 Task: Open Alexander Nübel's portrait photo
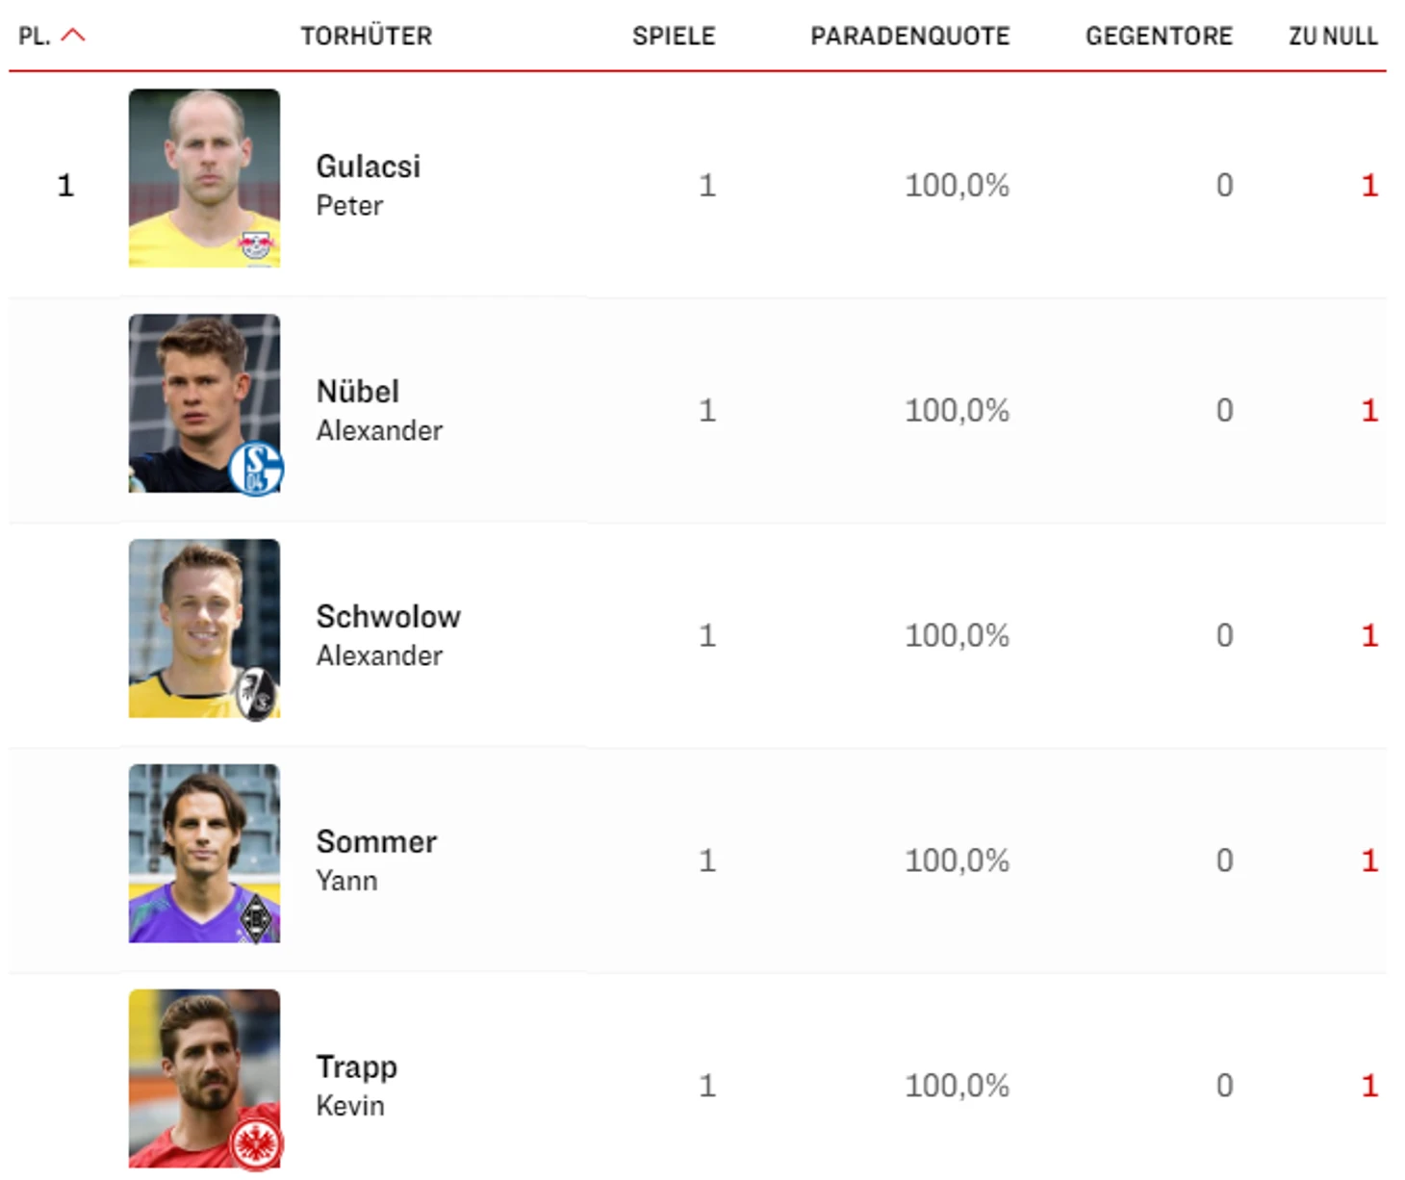204,403
